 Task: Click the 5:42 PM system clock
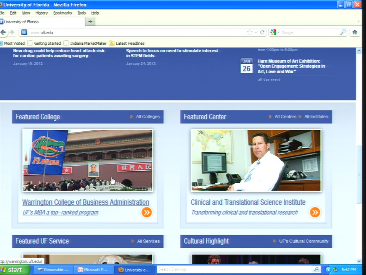coord(348,270)
